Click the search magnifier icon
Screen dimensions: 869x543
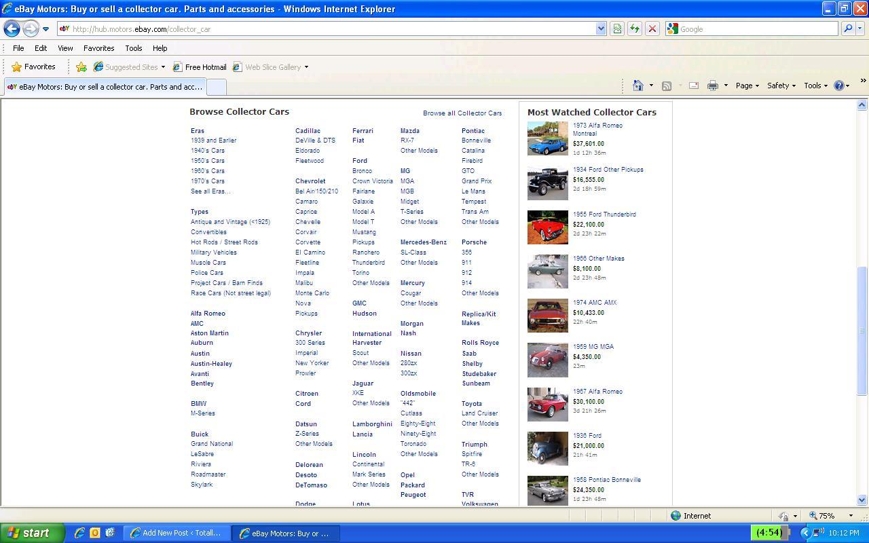pos(847,29)
